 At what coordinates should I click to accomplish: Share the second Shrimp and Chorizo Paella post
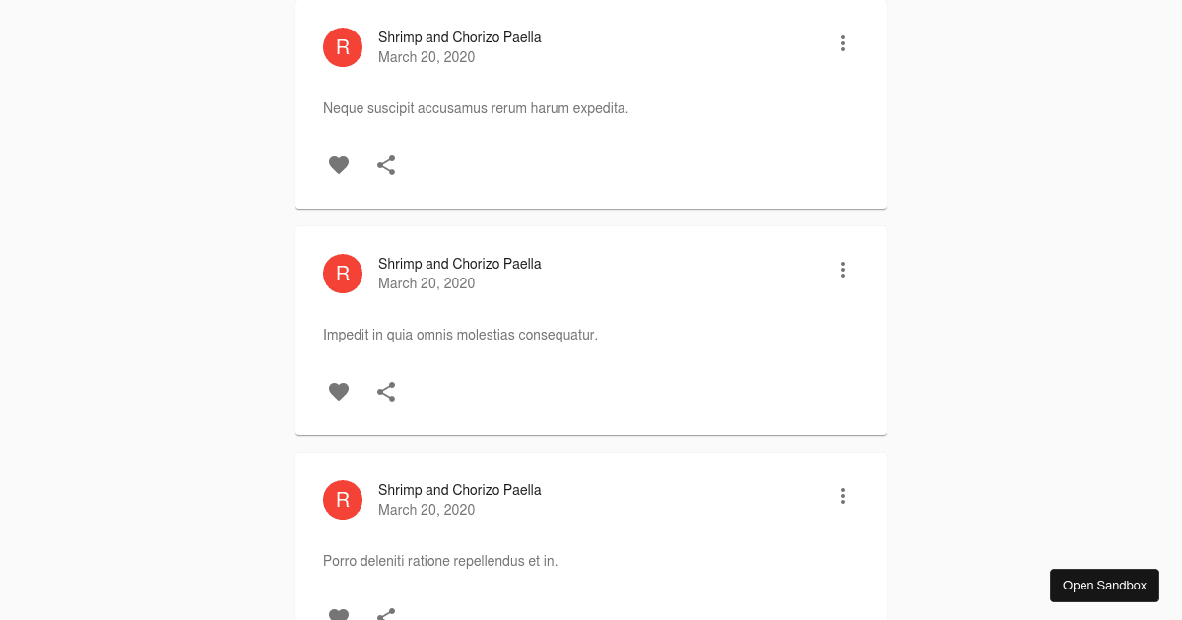(386, 392)
